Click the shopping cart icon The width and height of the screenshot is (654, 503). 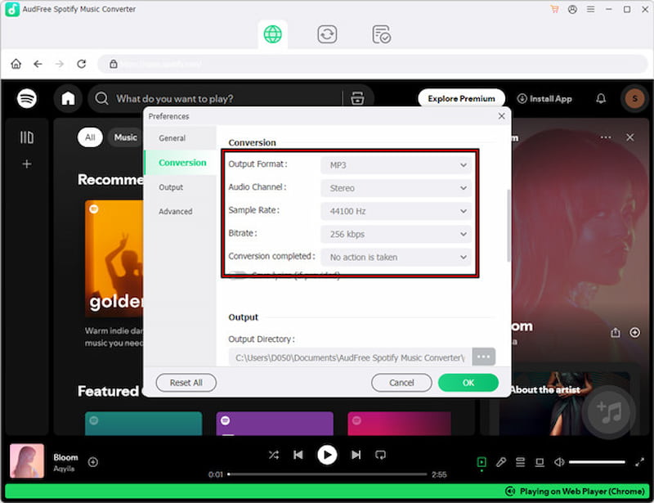[x=554, y=9]
